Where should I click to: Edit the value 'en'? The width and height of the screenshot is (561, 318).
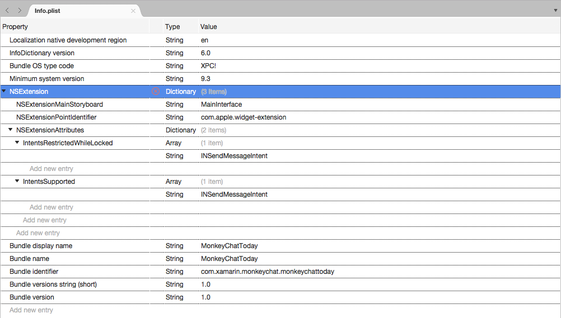[205, 40]
